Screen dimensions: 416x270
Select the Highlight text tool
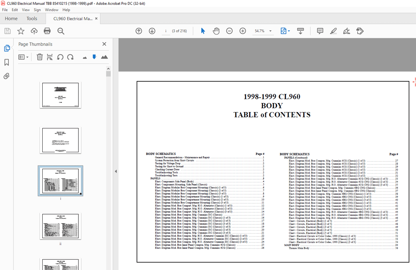pos(333,31)
